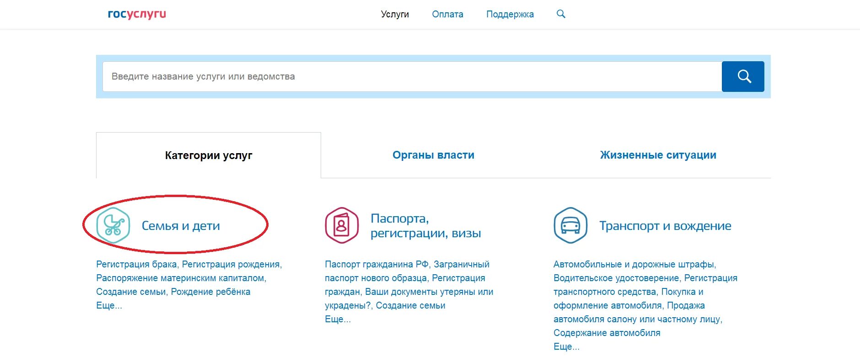Open the header search magnifier icon

coord(561,14)
